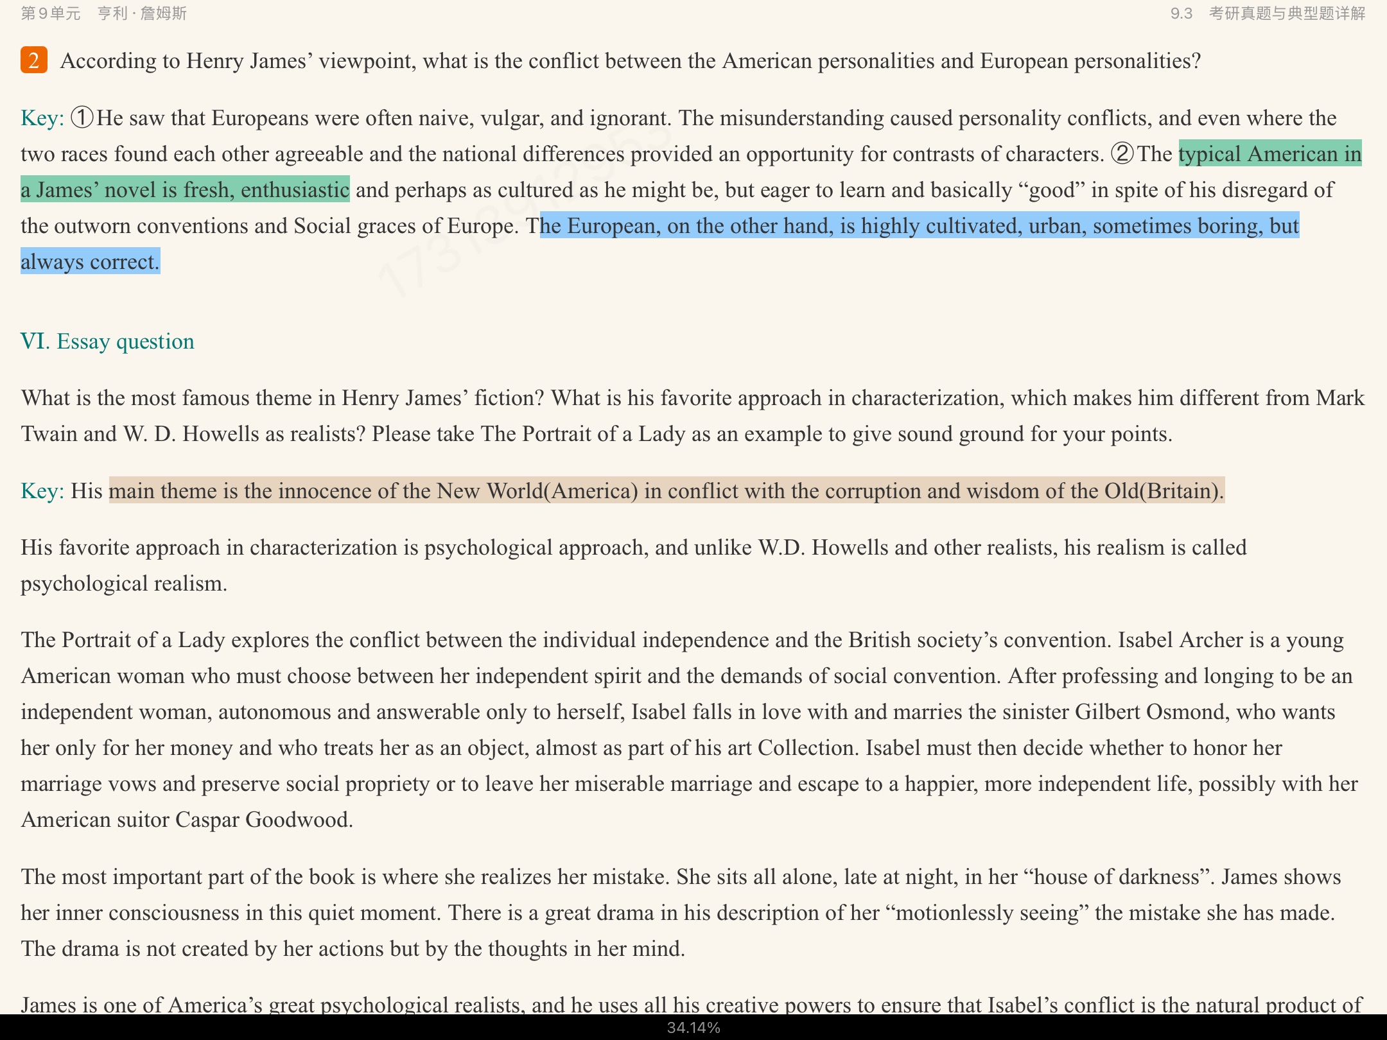Click the question 'According to Henry James' viewpoint'

[x=629, y=61]
